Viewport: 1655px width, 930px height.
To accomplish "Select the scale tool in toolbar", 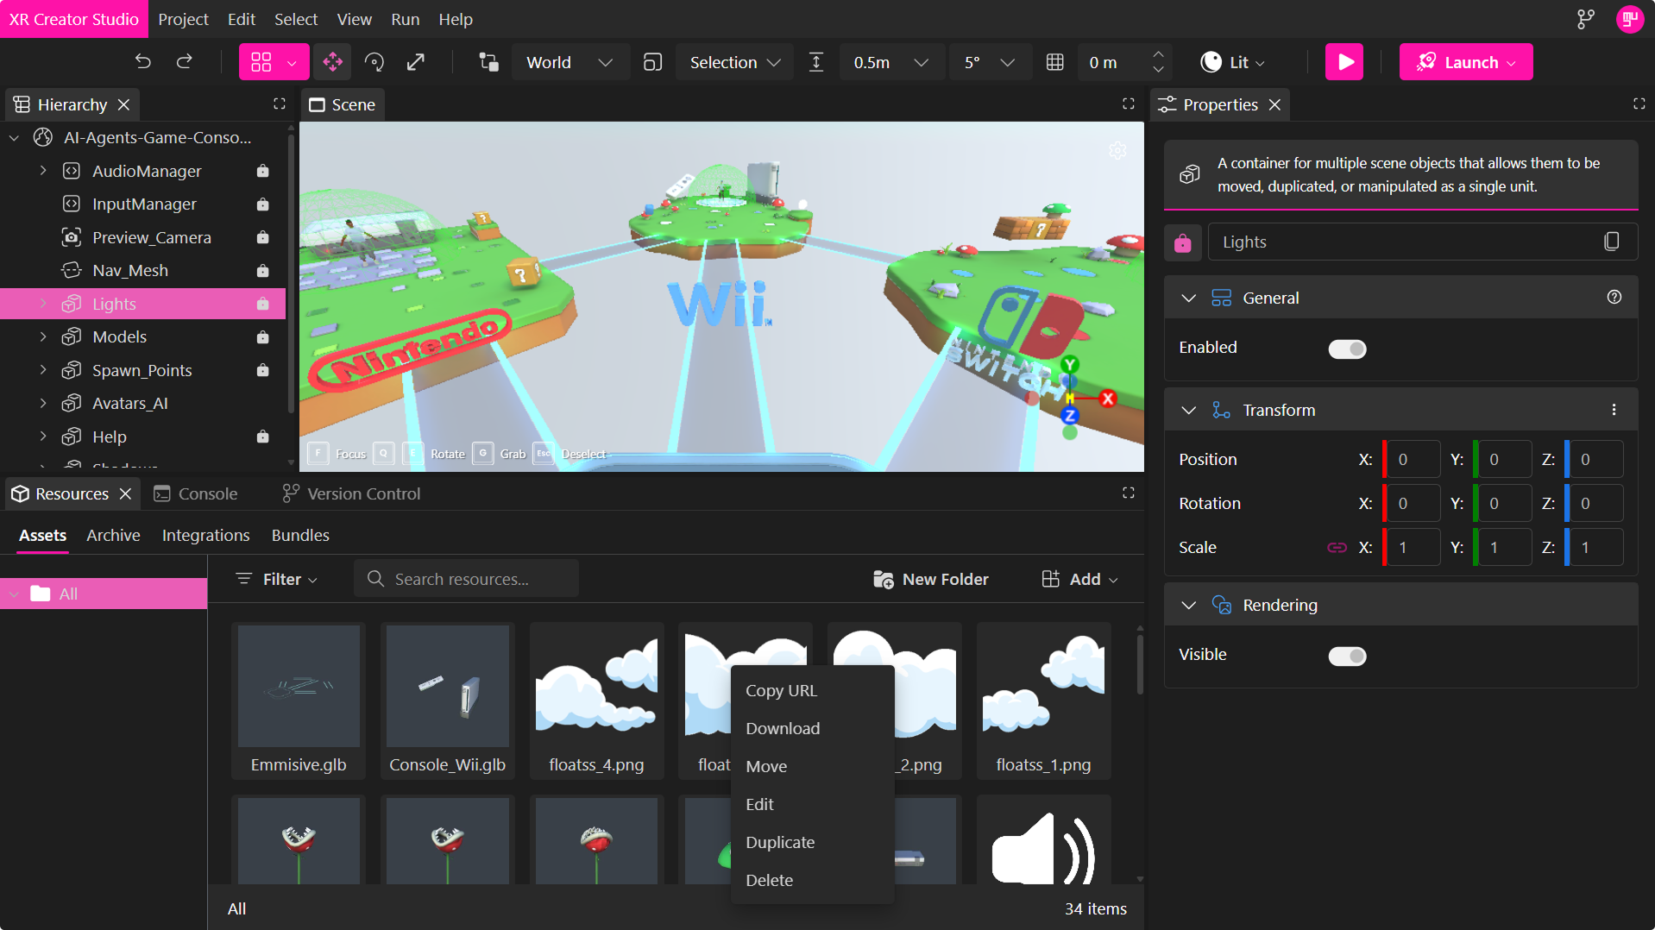I will coord(416,62).
